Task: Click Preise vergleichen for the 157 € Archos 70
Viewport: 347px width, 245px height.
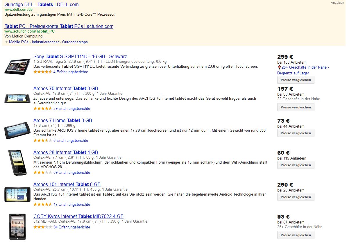Action: (296, 107)
